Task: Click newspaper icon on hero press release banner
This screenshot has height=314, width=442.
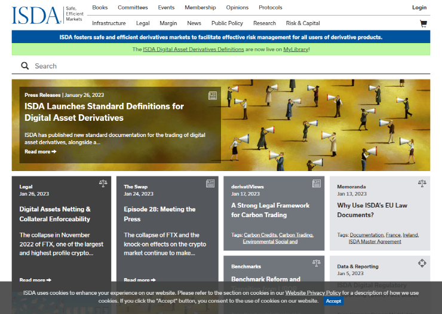Action: (x=213, y=96)
